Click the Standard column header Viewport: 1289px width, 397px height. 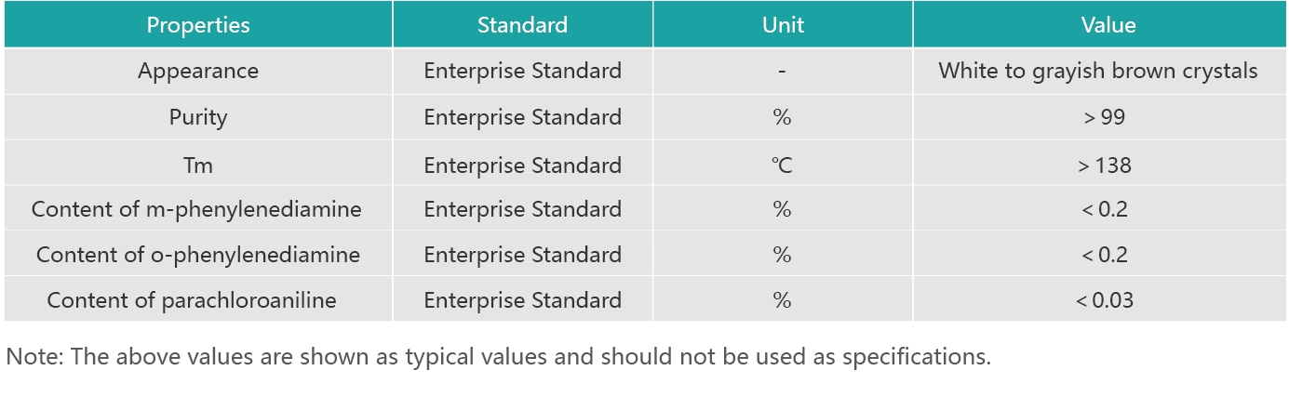coord(522,25)
